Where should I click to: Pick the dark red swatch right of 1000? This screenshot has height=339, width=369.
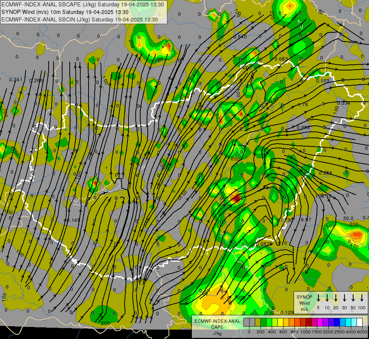click(309, 322)
